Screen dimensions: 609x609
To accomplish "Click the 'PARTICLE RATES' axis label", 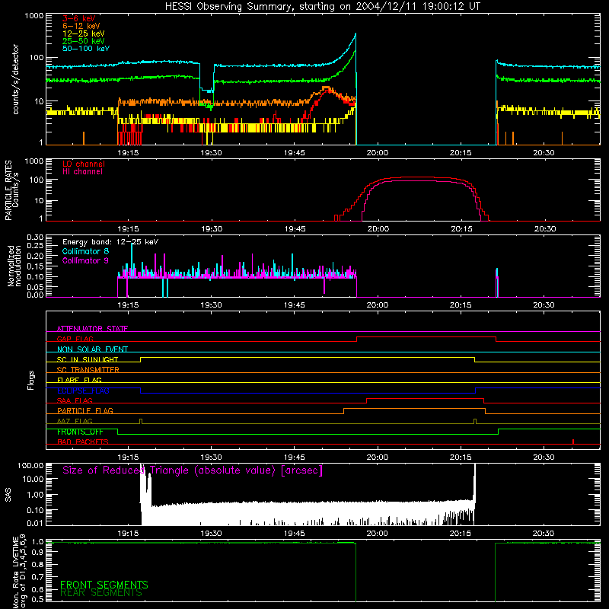I will pos(8,190).
